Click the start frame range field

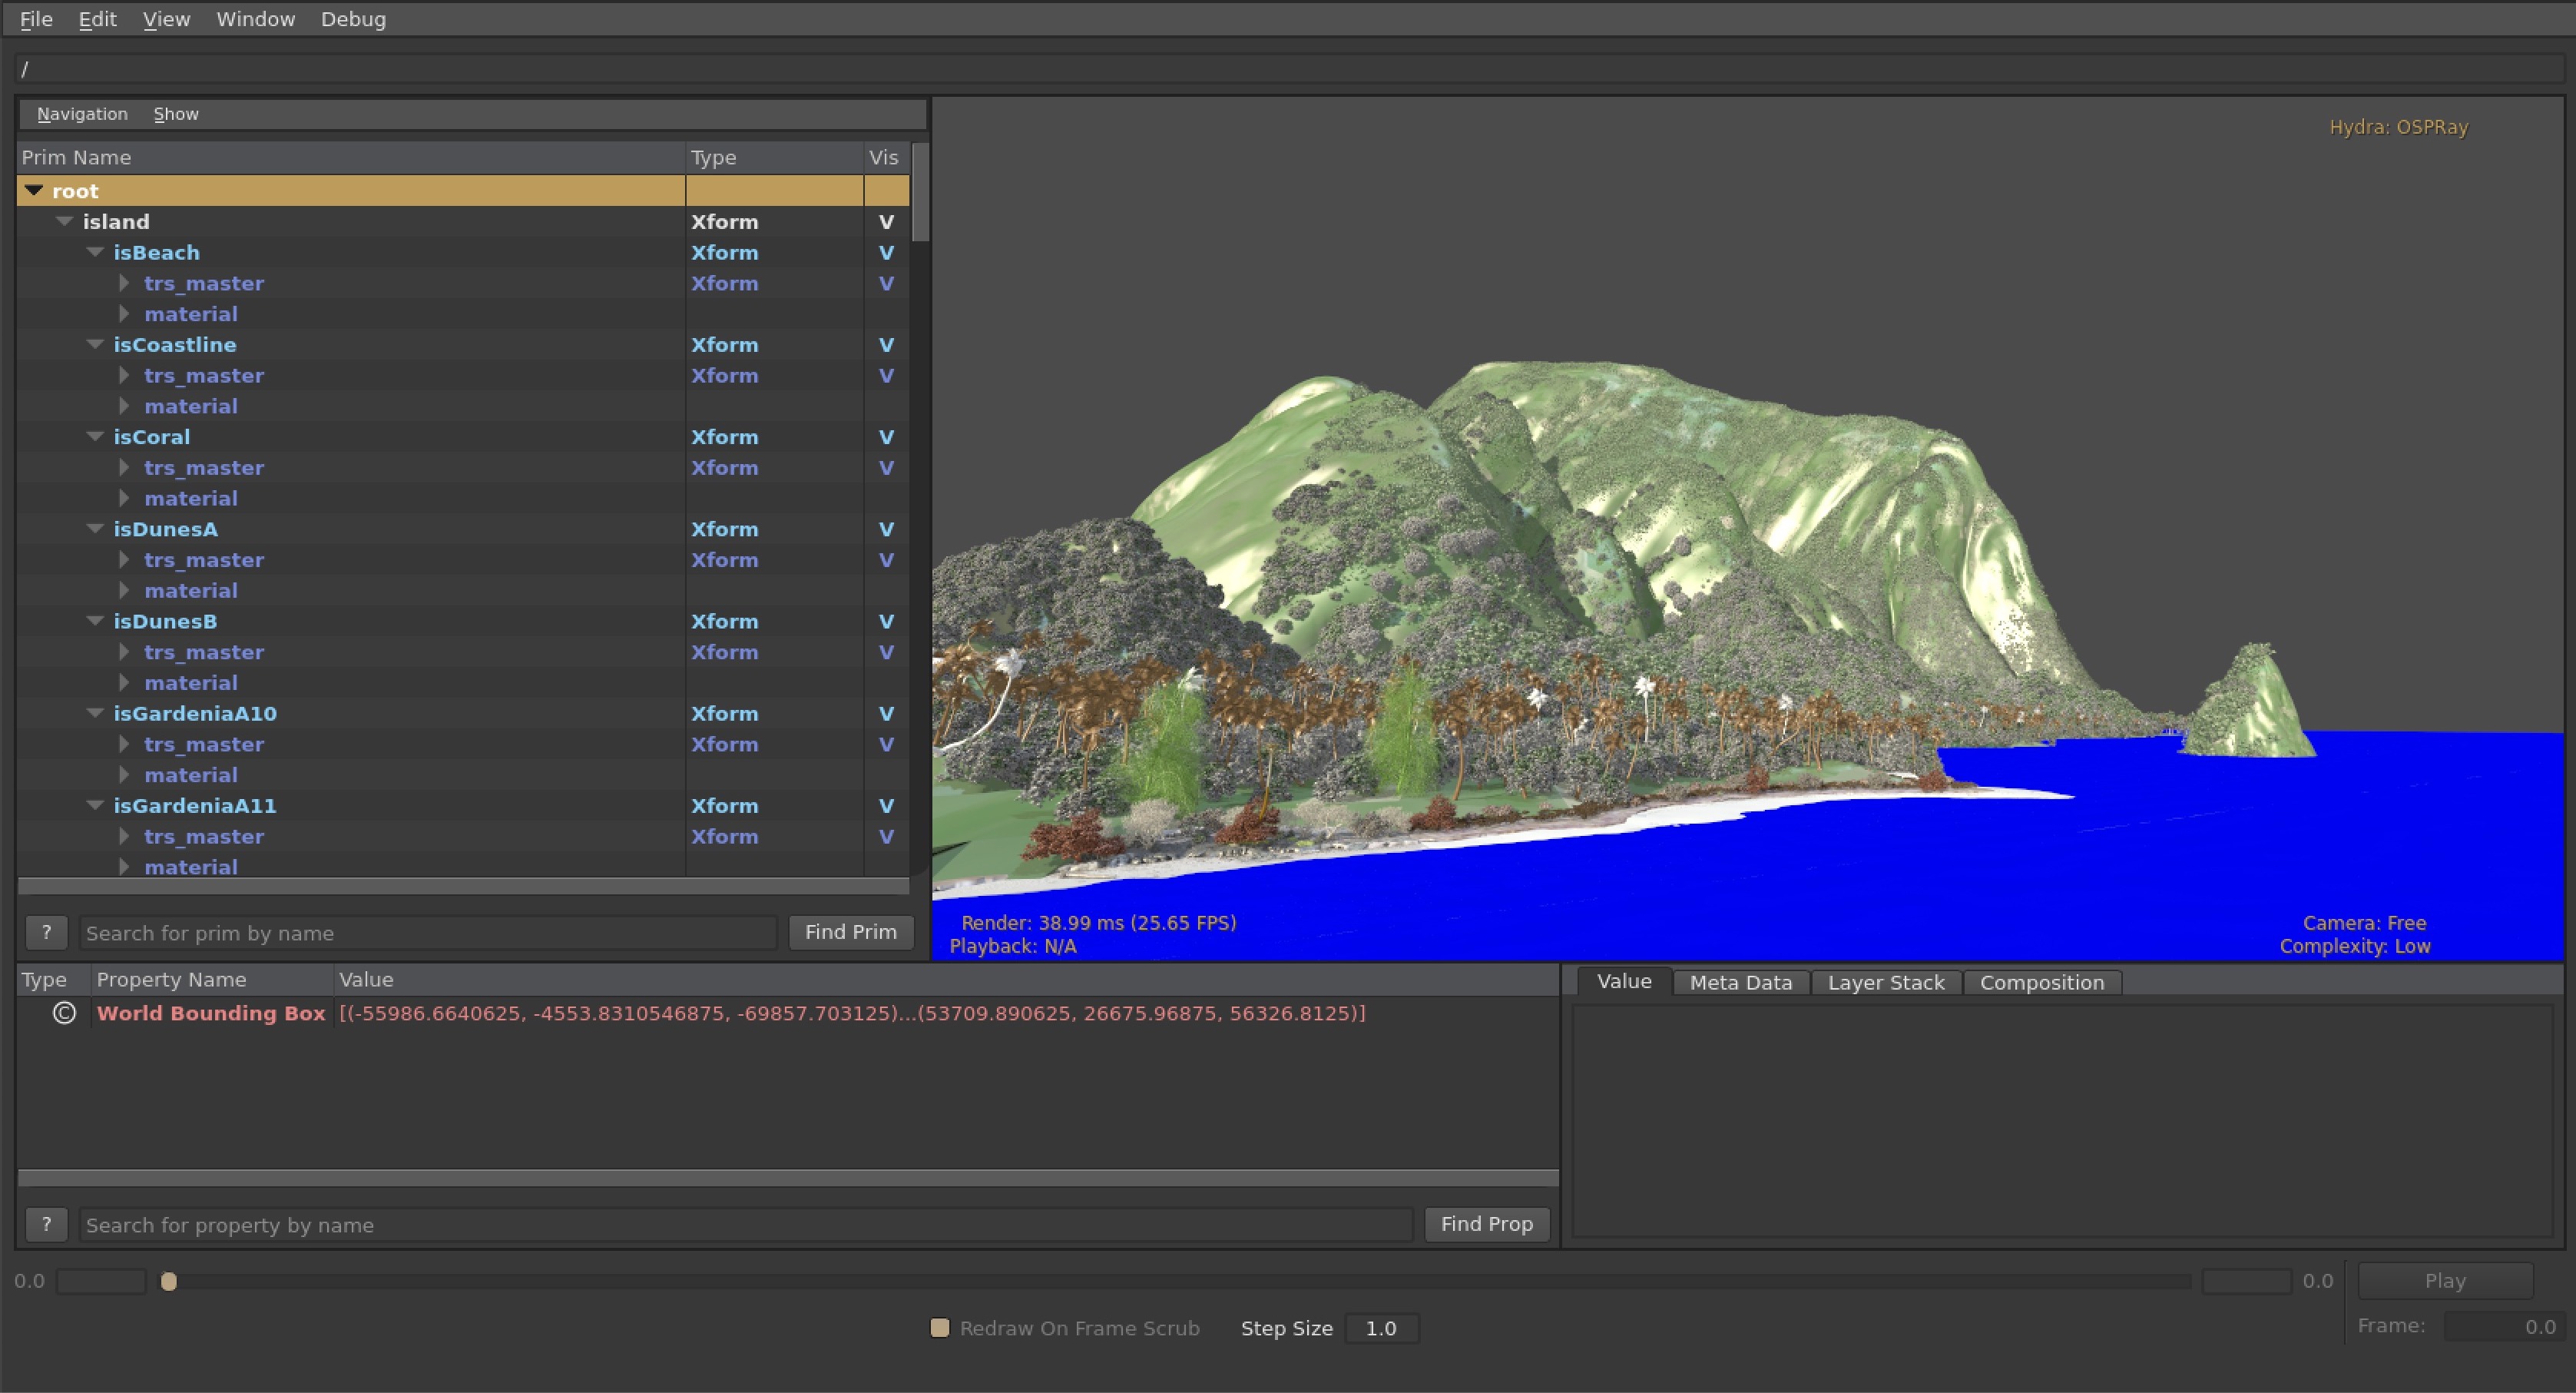102,1281
